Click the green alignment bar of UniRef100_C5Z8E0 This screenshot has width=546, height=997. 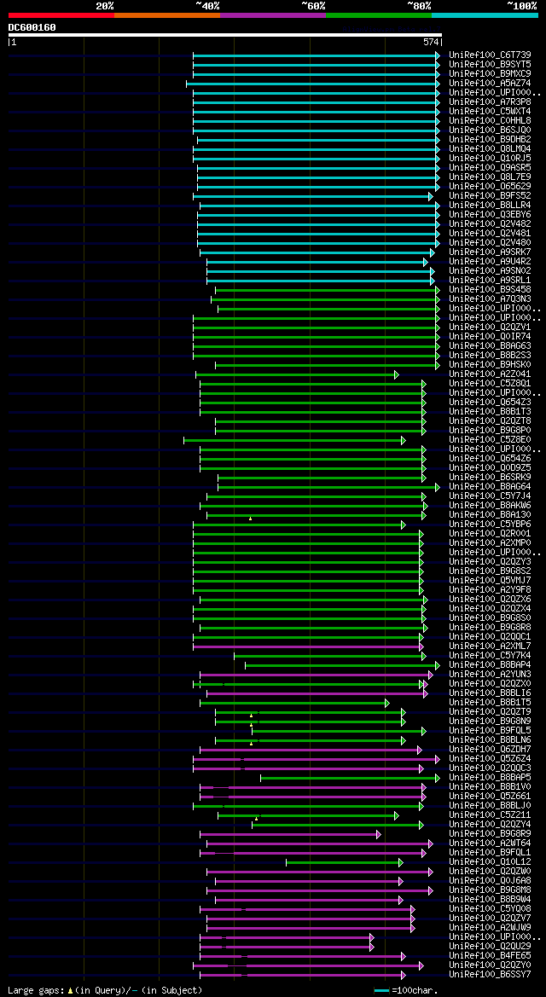pyautogui.click(x=294, y=440)
